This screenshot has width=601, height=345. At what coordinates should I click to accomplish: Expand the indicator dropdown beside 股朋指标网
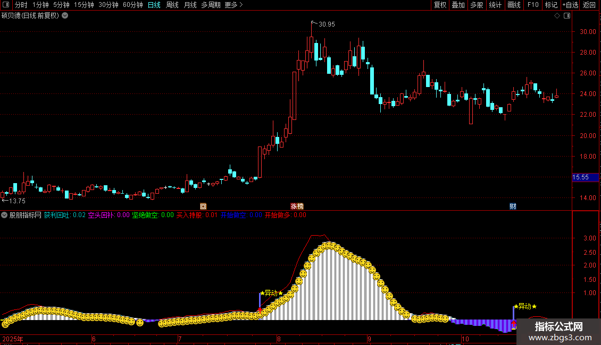4,215
